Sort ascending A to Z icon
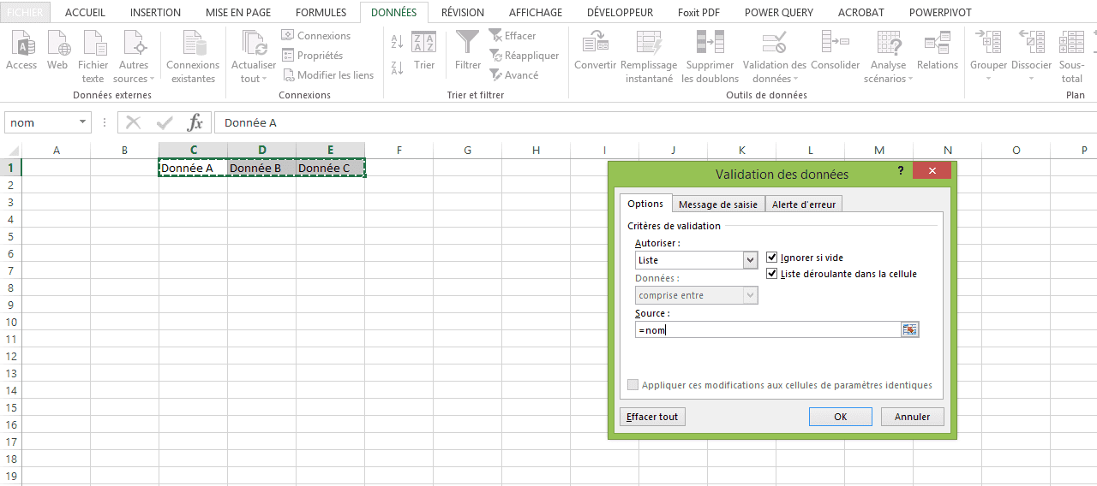1097x486 pixels. coord(397,41)
